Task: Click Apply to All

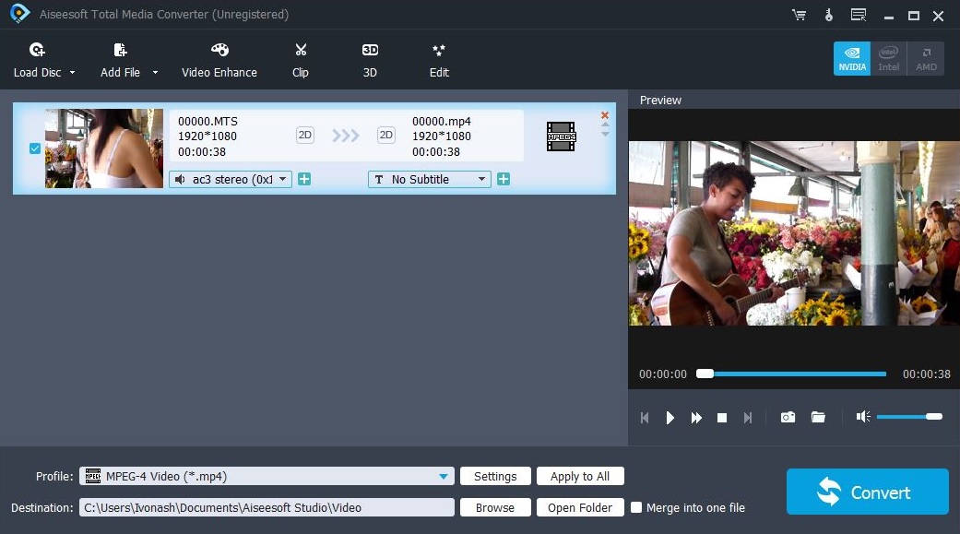Action: pyautogui.click(x=580, y=476)
